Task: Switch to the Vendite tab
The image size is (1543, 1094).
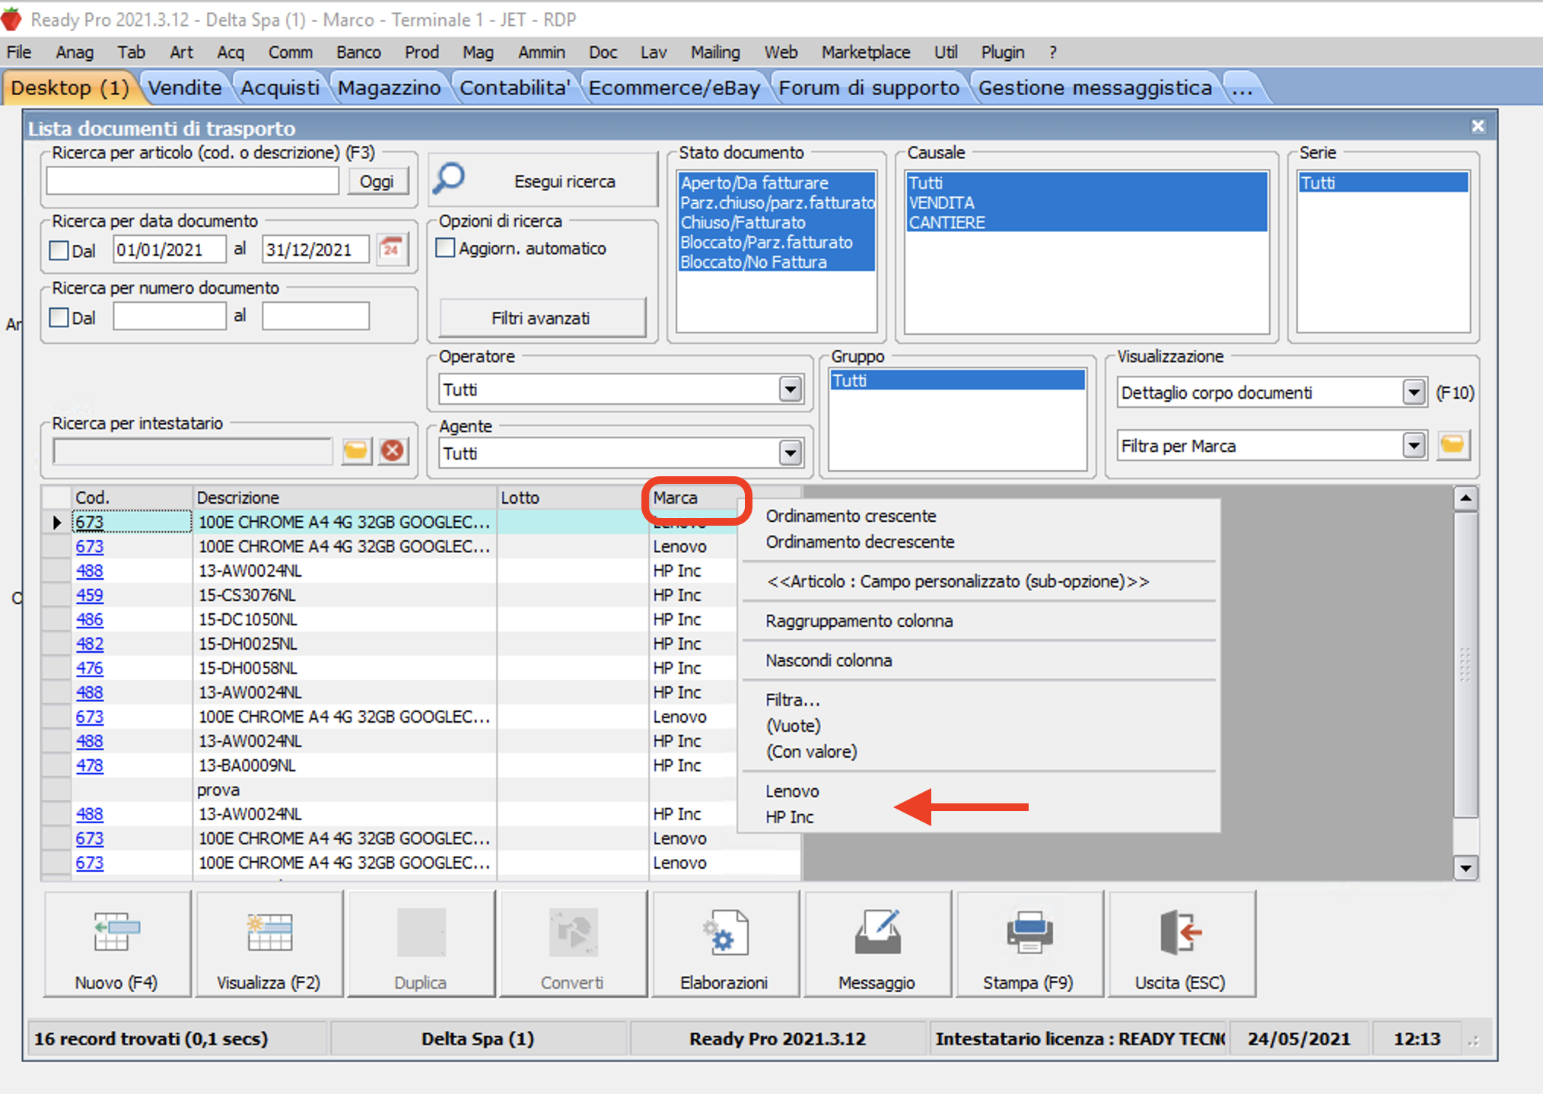Action: [185, 87]
